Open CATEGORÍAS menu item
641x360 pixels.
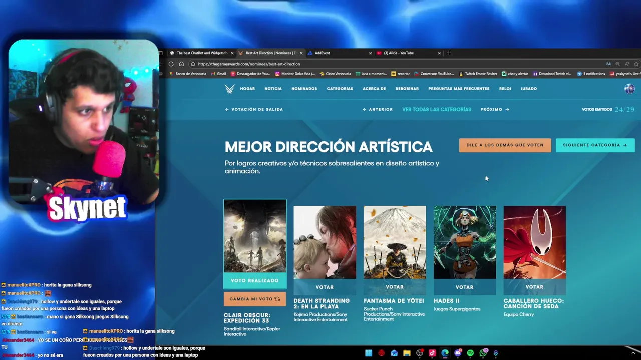point(340,89)
